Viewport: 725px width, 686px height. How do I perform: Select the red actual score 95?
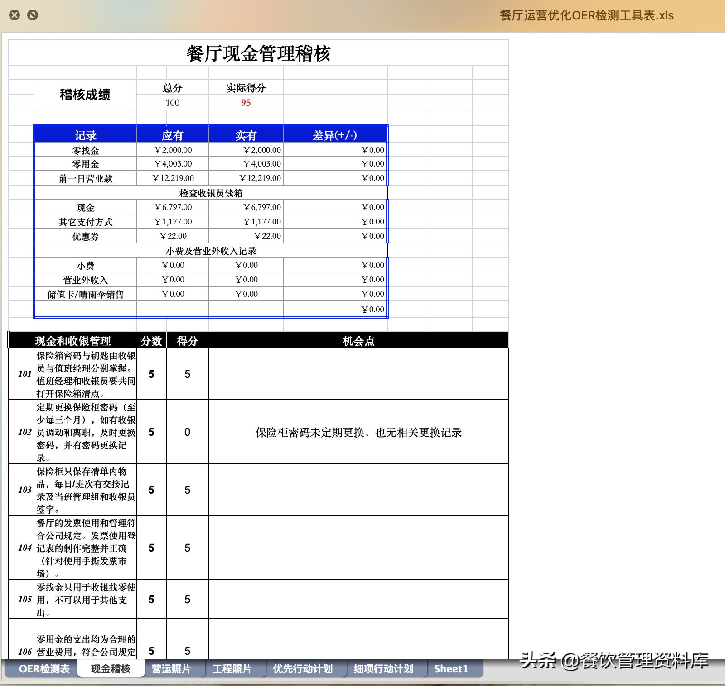click(246, 102)
